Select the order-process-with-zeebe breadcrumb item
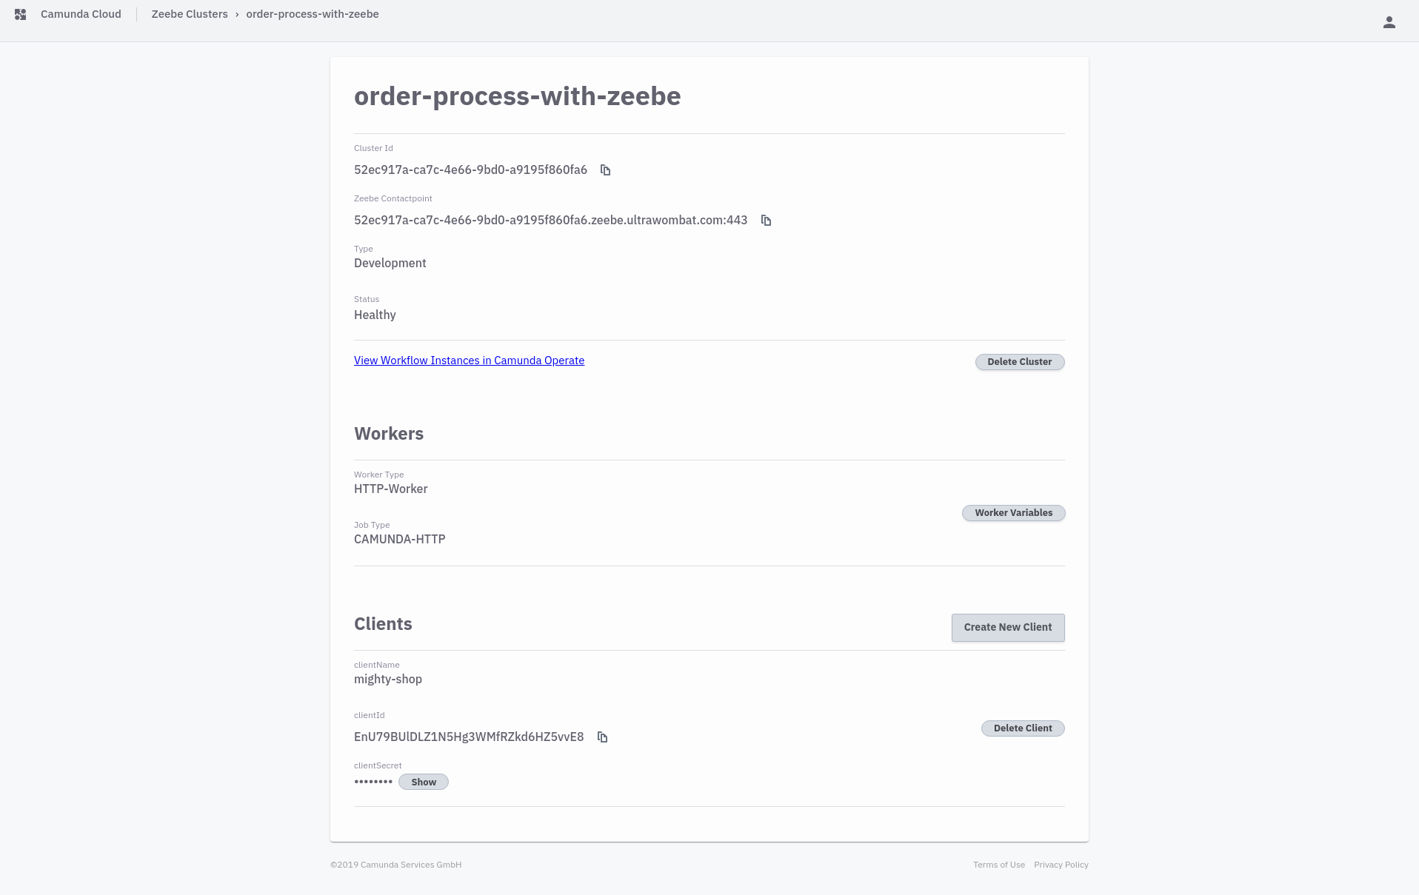This screenshot has width=1419, height=895. (x=313, y=14)
